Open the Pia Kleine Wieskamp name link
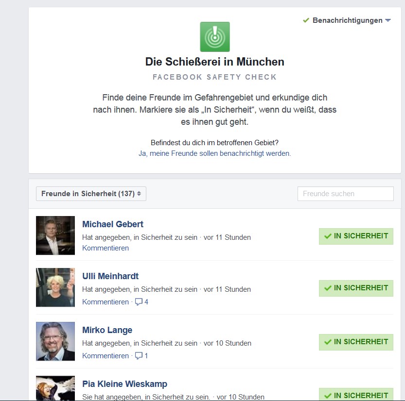 [124, 384]
